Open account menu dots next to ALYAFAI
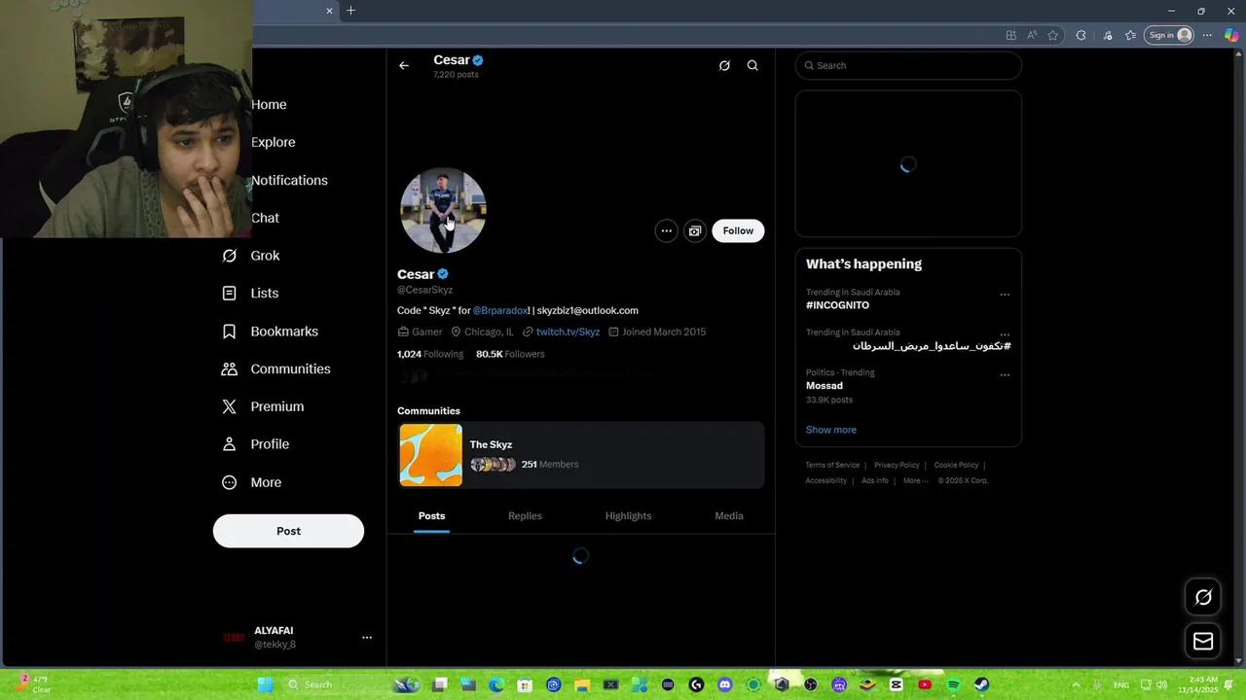Image resolution: width=1246 pixels, height=700 pixels. [x=367, y=638]
